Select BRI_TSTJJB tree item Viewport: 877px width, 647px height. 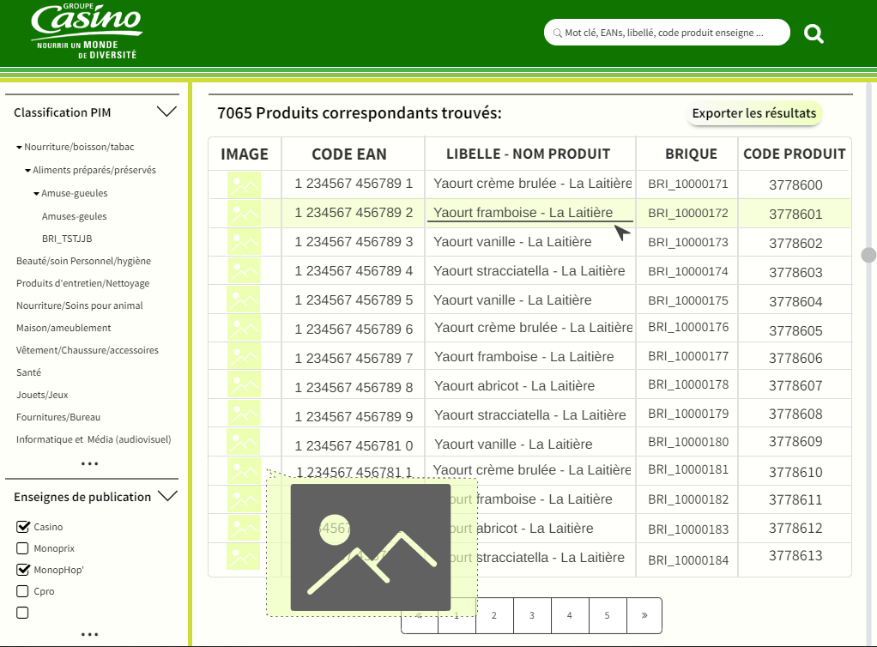[67, 239]
